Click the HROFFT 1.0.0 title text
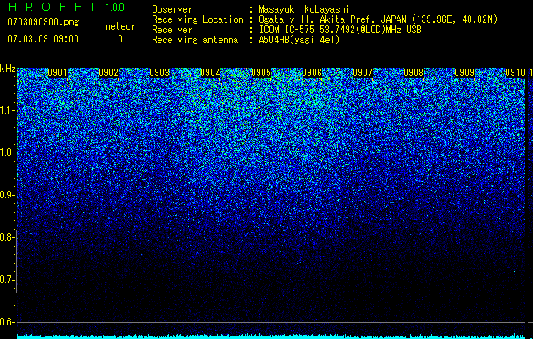The width and height of the screenshot is (533, 339). tap(66, 7)
